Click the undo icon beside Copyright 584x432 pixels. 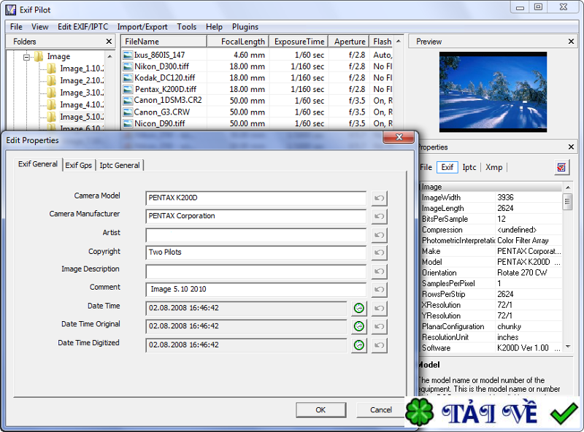[379, 253]
